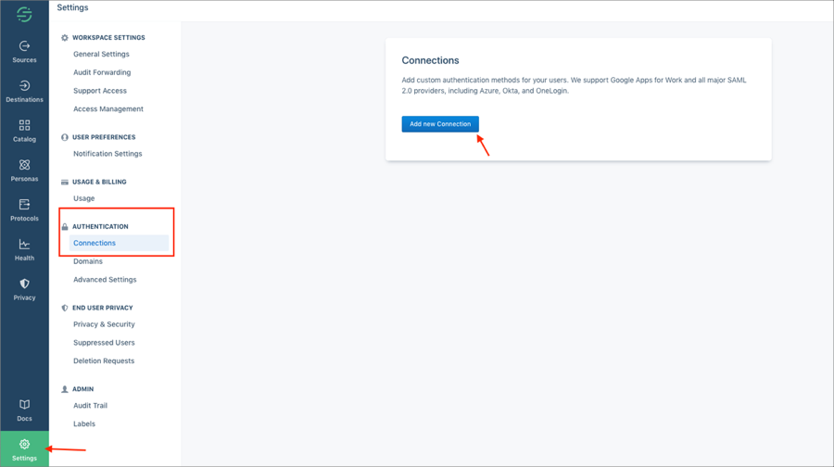Go to Catalog in sidebar

pyautogui.click(x=24, y=131)
